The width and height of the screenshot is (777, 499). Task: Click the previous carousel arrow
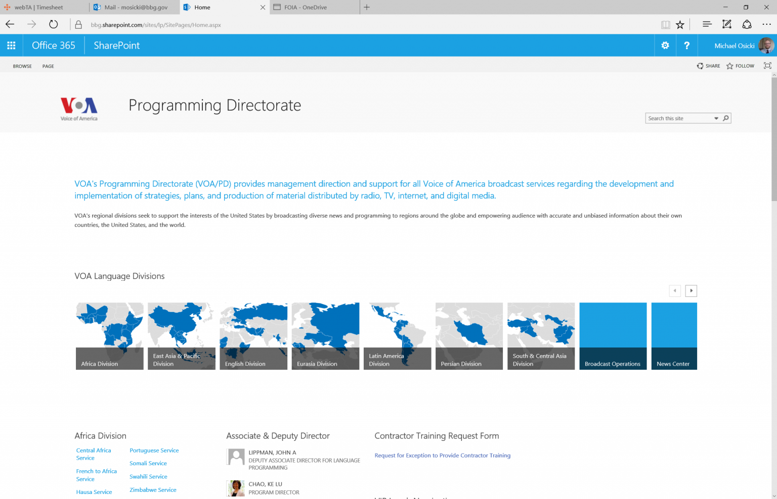click(674, 290)
